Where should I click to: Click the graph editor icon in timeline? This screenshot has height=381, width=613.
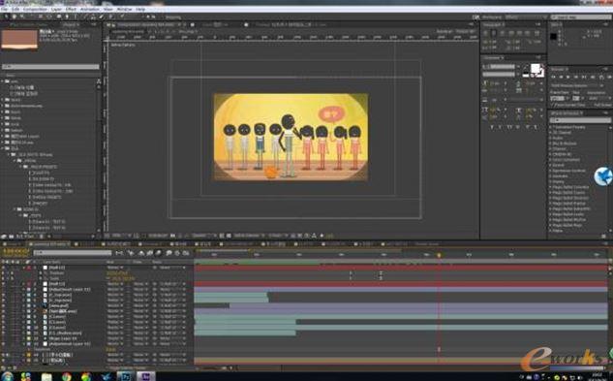pos(186,253)
